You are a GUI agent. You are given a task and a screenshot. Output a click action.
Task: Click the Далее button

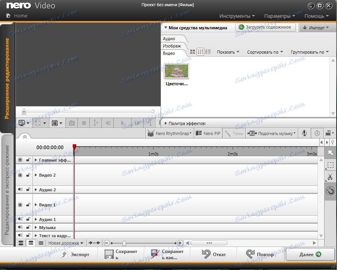pos(310,254)
